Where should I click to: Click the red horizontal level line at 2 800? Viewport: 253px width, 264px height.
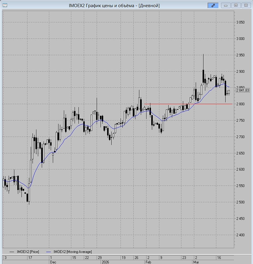point(188,104)
